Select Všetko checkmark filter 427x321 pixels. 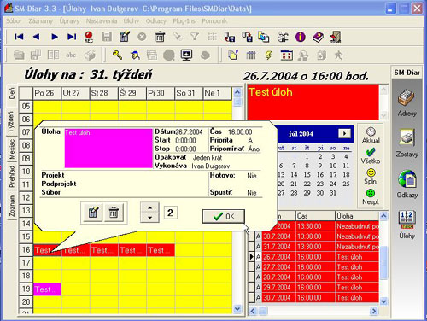tap(371, 156)
